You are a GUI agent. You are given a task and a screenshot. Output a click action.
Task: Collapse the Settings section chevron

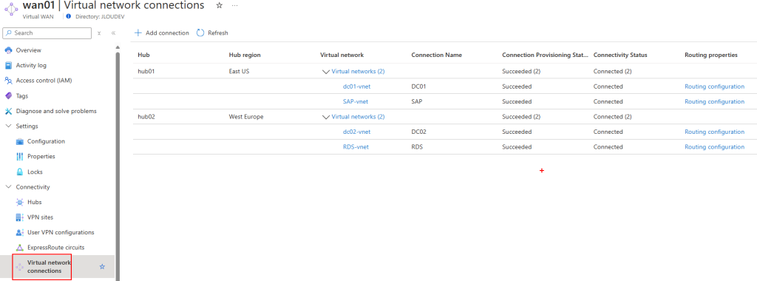click(8, 126)
